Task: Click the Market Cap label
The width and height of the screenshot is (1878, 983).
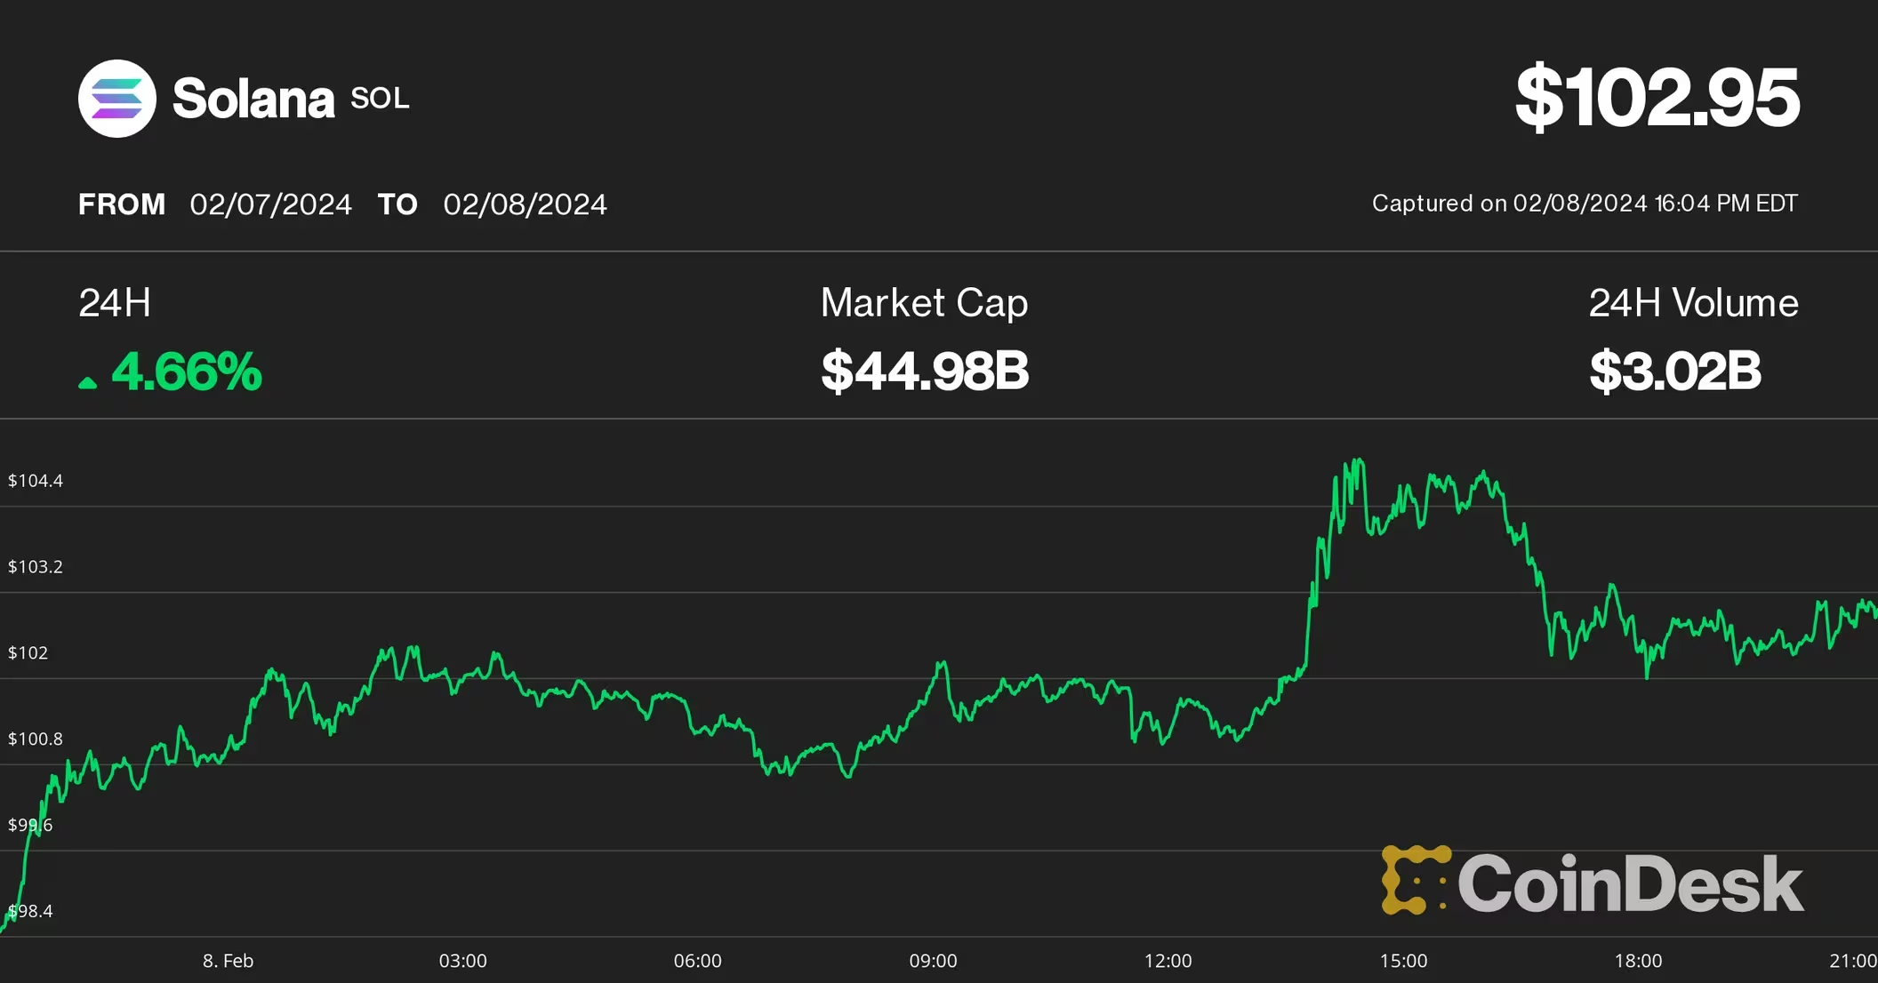Action: 924,303
